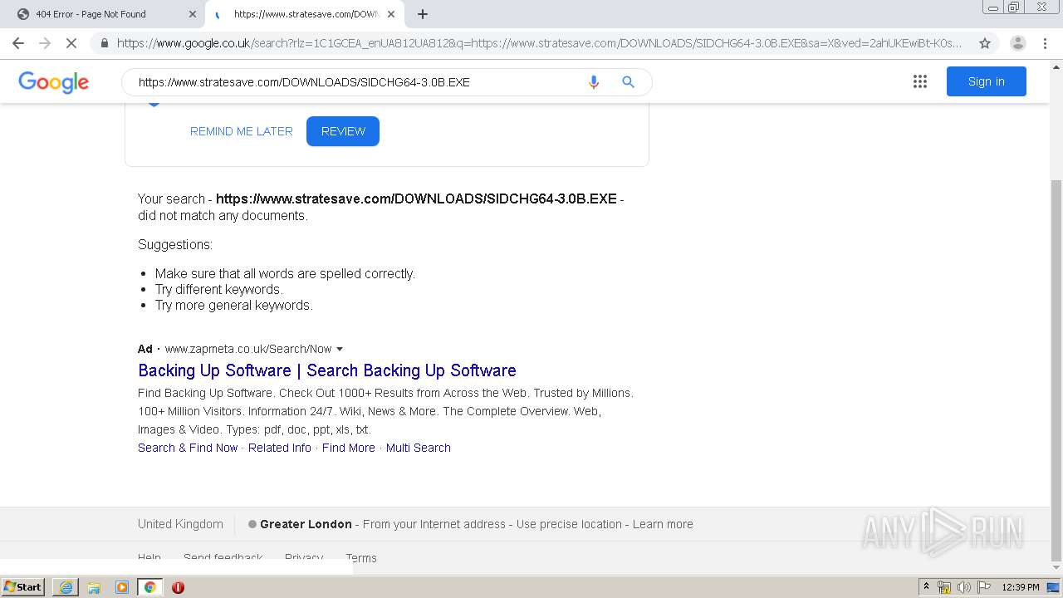
Task: Launch Internet Explorer from the taskbar
Action: tap(66, 587)
